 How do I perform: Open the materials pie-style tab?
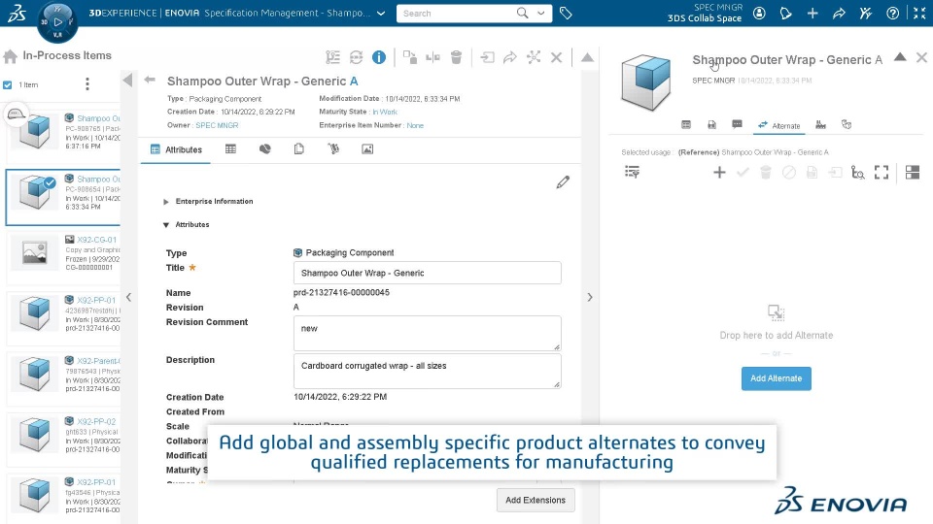264,149
